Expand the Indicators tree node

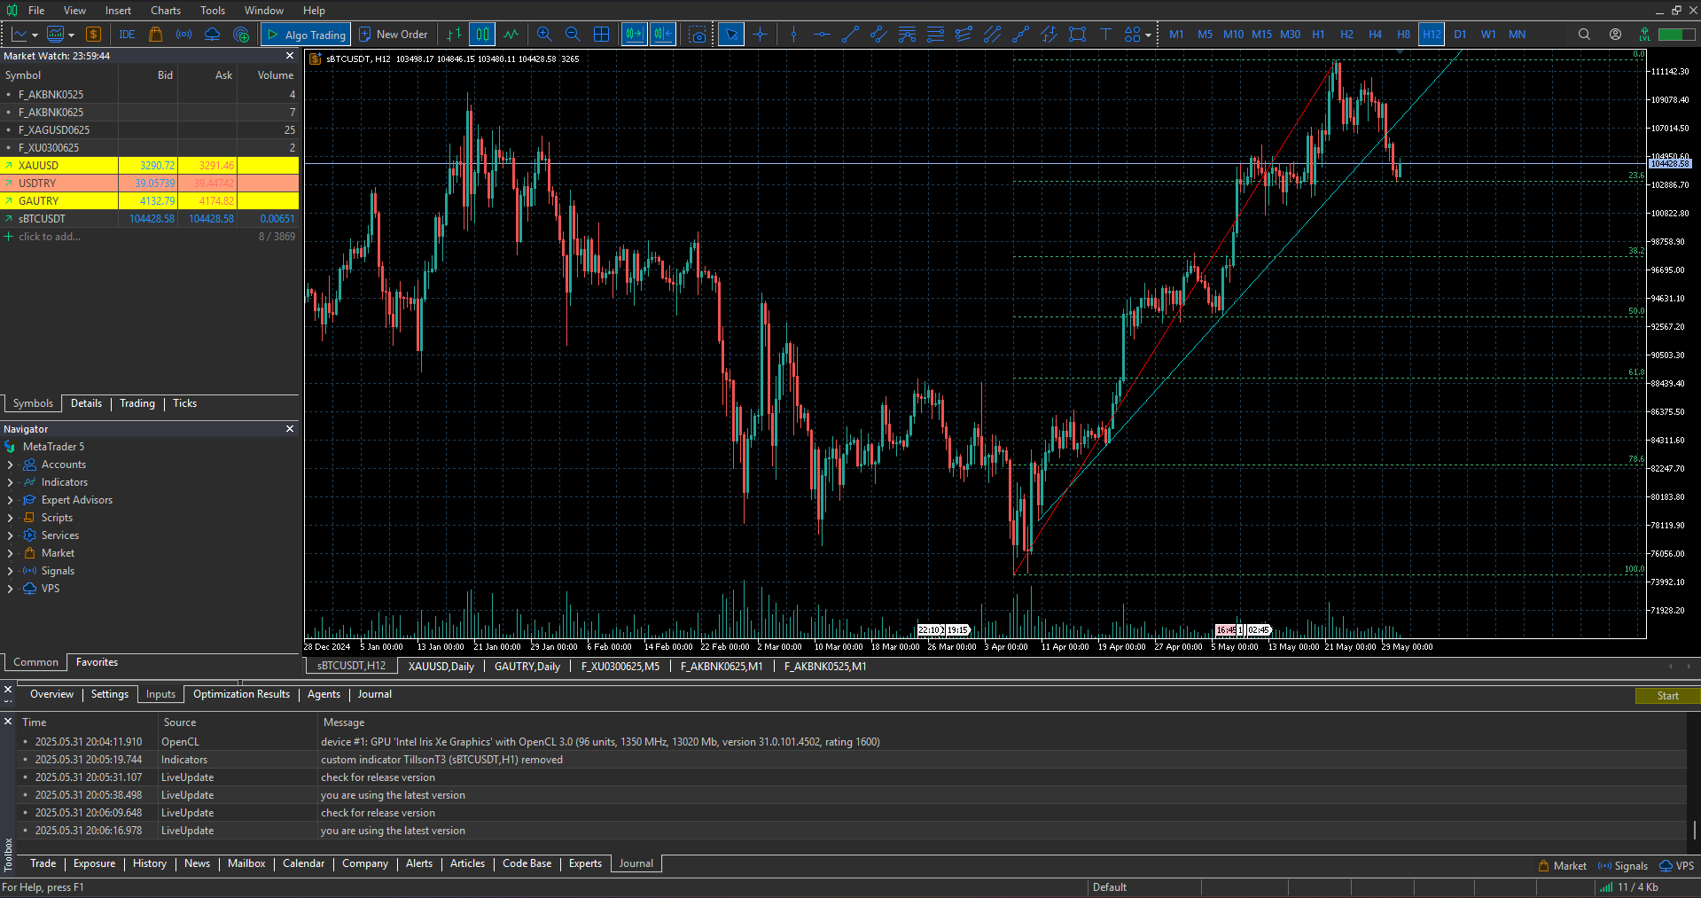click(x=10, y=482)
